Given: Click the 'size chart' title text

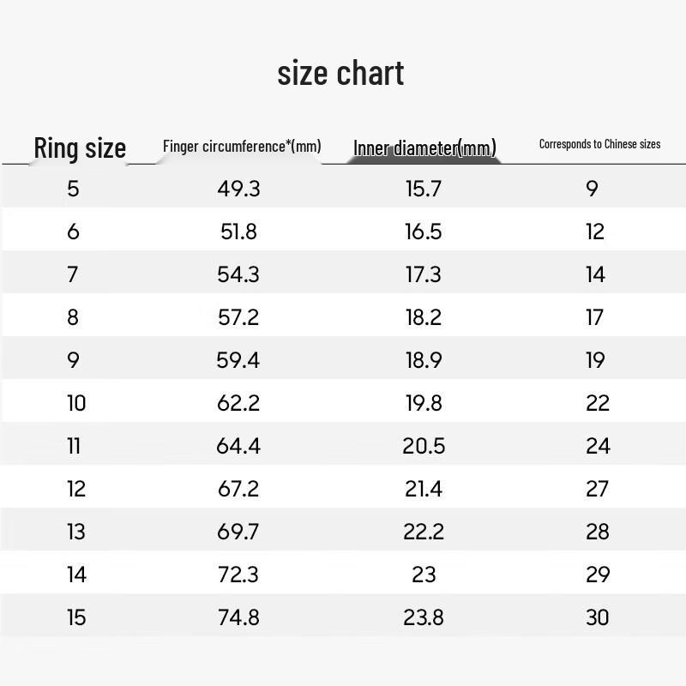Looking at the screenshot, I should (x=340, y=74).
